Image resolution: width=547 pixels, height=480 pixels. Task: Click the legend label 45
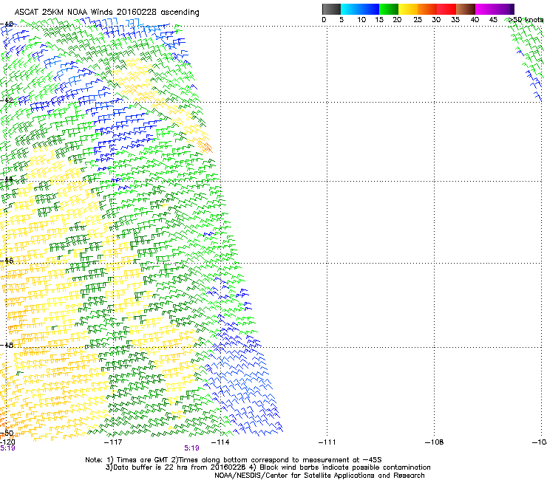tap(493, 20)
